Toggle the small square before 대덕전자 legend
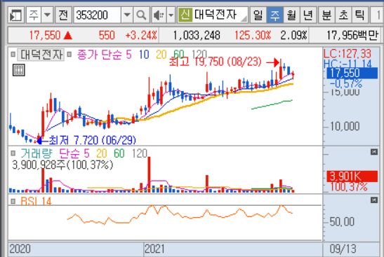Screen dimensions: 384x257 pos(13,54)
